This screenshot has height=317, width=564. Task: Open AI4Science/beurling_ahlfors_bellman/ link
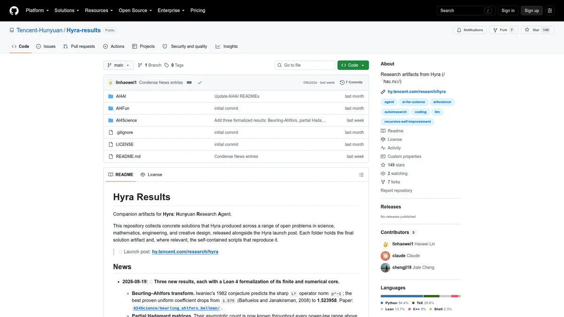coord(177,308)
